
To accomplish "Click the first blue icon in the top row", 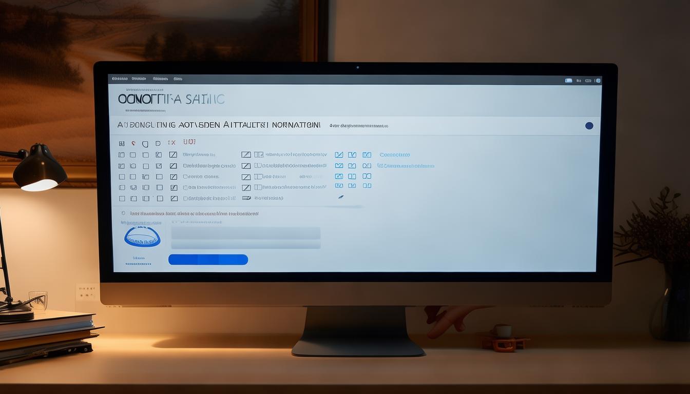I will pos(339,154).
